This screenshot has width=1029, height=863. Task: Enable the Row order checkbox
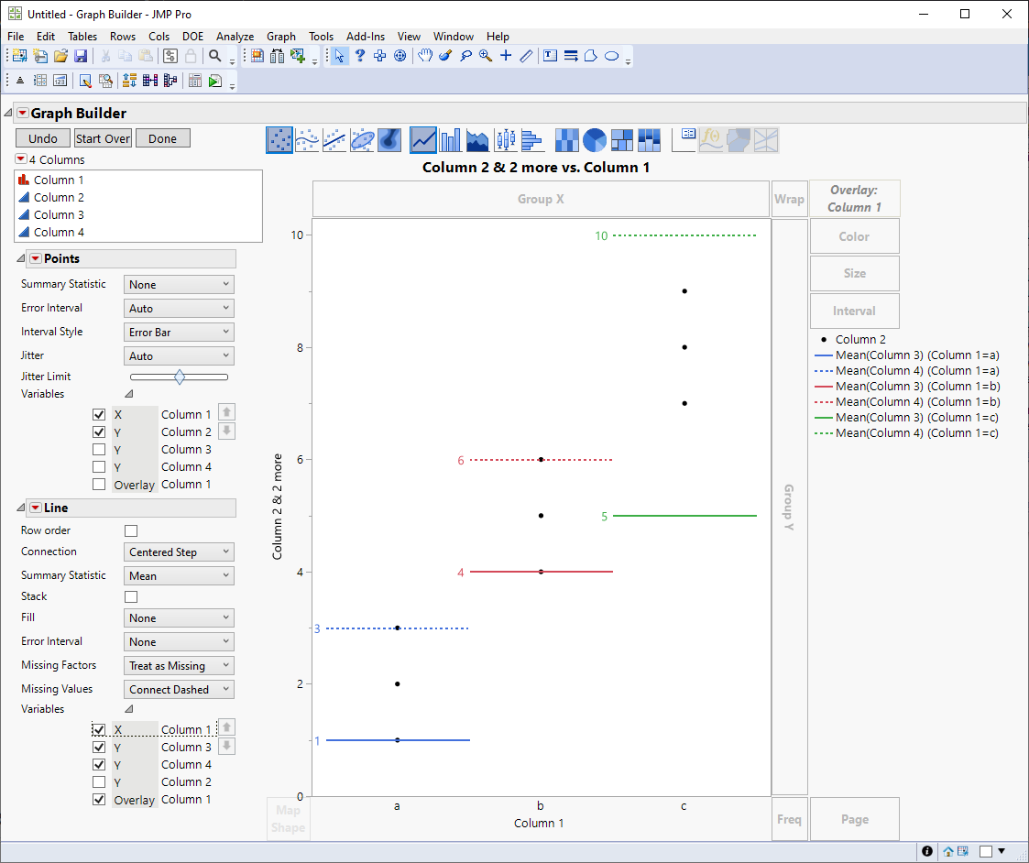click(x=131, y=531)
